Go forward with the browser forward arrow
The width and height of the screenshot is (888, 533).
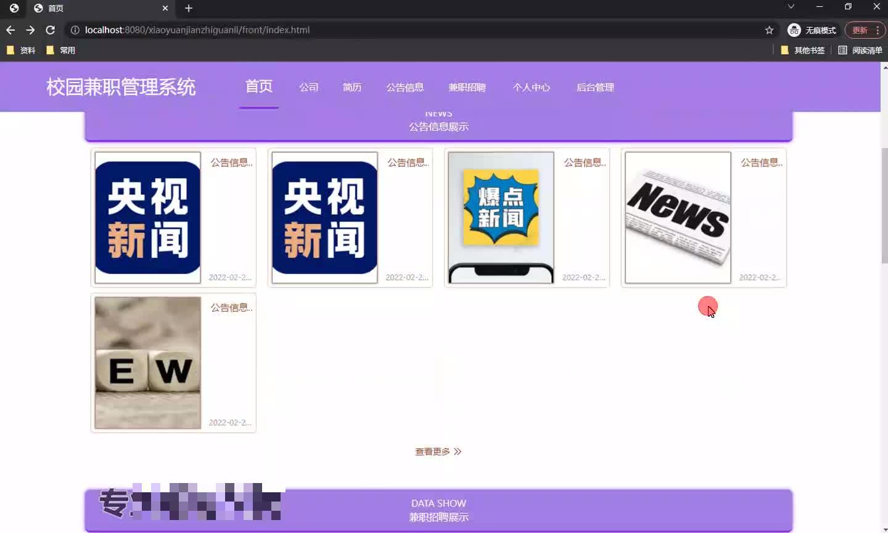[x=30, y=30]
